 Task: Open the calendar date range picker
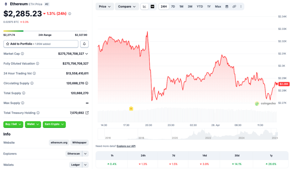(227, 6)
